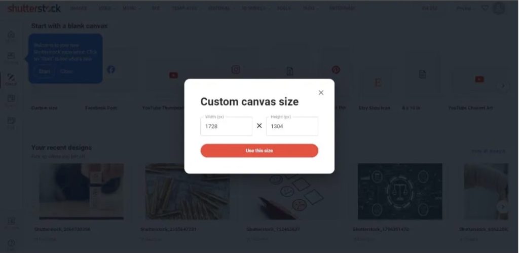Open the Shutterstock logo home link
The height and width of the screenshot is (253, 519).
click(34, 8)
